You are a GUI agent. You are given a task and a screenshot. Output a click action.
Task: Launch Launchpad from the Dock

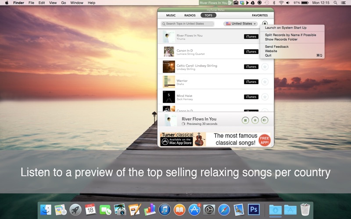coord(75,210)
